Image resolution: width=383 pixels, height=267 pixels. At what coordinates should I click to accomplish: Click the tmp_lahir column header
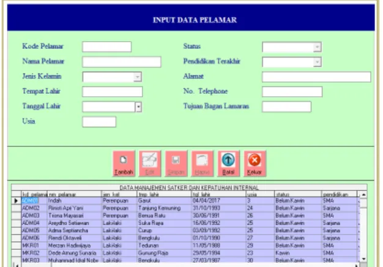(164, 194)
